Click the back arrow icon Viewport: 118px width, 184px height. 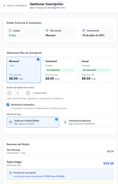coord(5,5)
